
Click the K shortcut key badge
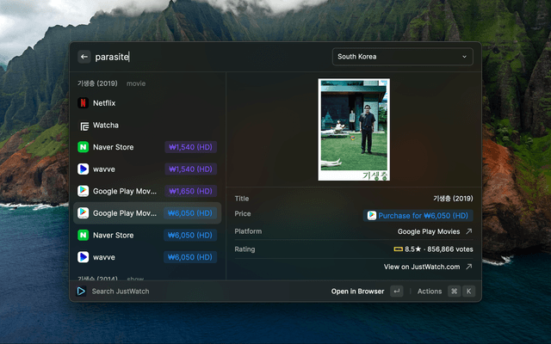click(469, 292)
